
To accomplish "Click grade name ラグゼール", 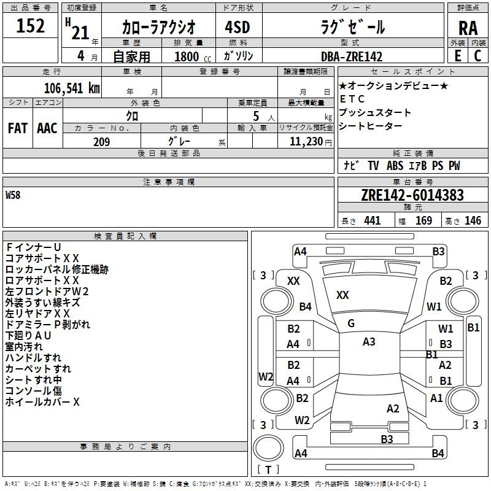I will 353,27.
